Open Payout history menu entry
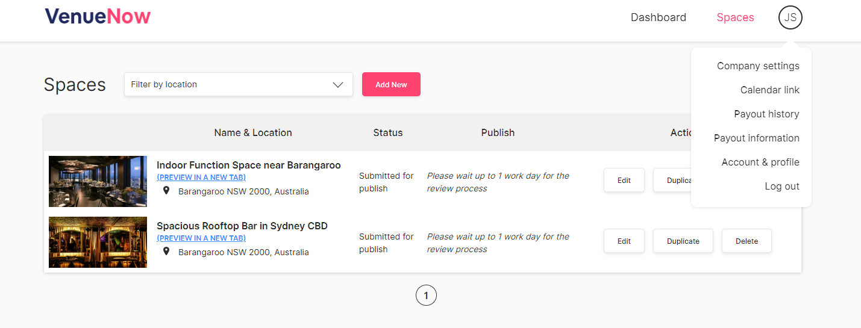This screenshot has height=328, width=861. click(766, 114)
